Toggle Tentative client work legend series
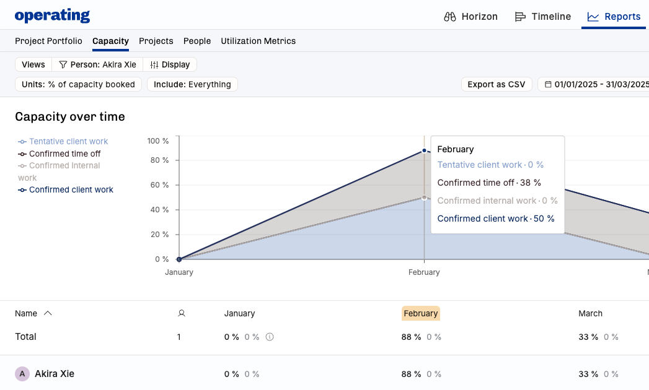This screenshot has width=649, height=390. coord(68,142)
